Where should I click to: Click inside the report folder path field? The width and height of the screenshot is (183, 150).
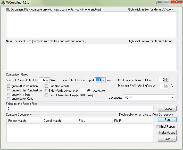(80, 109)
